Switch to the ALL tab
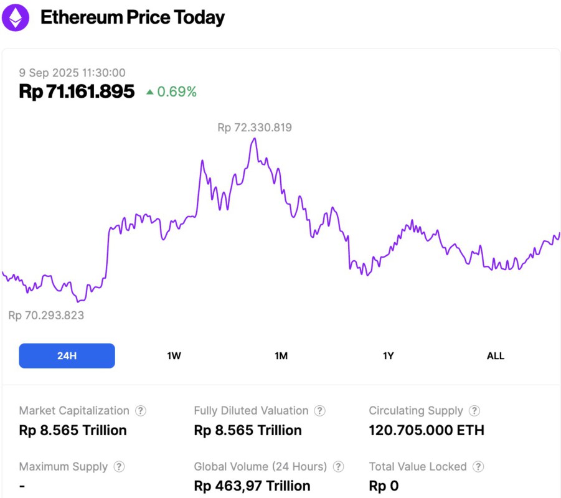This screenshot has height=498, width=561. [496, 355]
